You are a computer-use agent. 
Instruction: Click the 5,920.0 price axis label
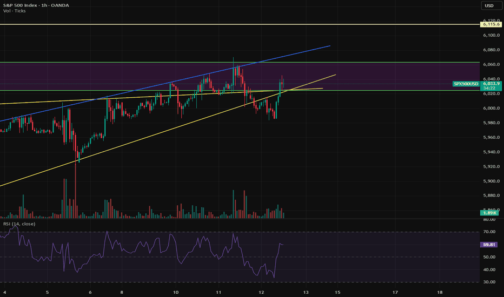491,167
